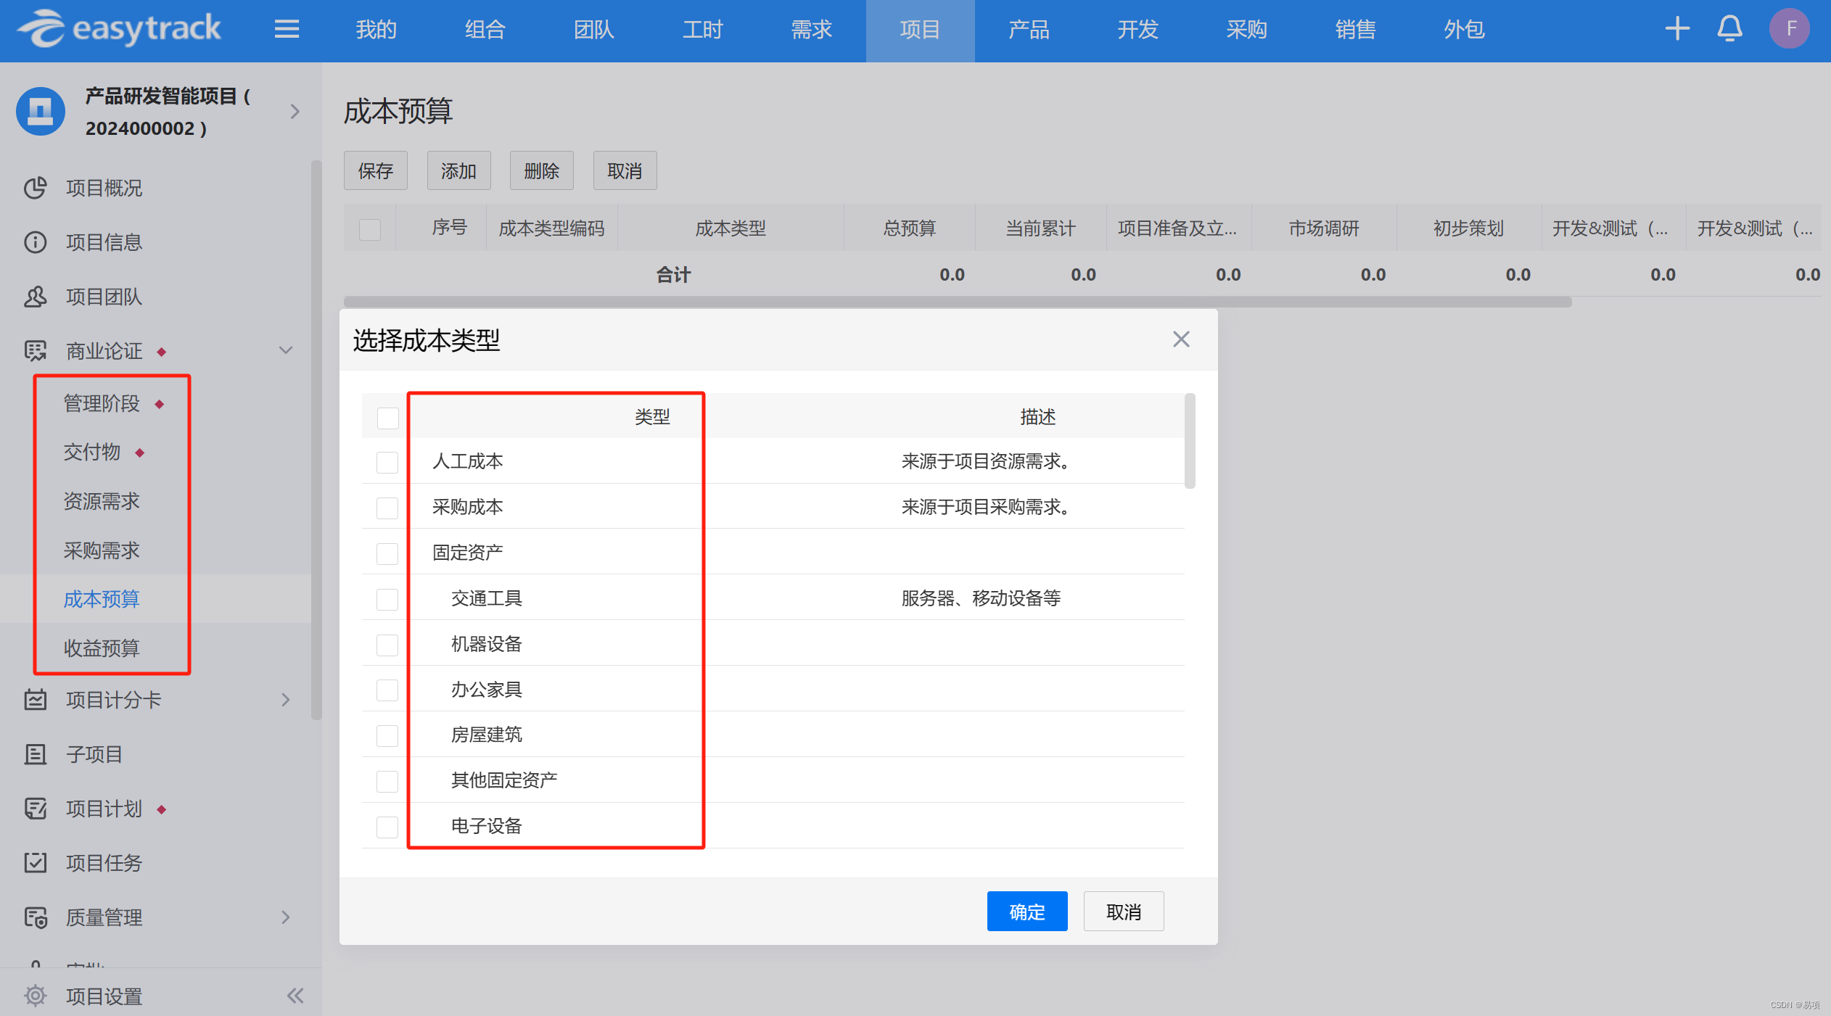1831x1016 pixels.
Task: Click the 质量管理 icon
Action: pyautogui.click(x=35, y=917)
